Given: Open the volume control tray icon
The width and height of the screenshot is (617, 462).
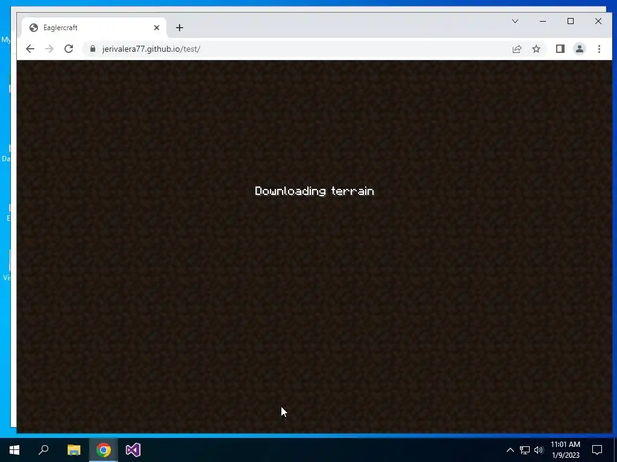Looking at the screenshot, I should point(539,450).
